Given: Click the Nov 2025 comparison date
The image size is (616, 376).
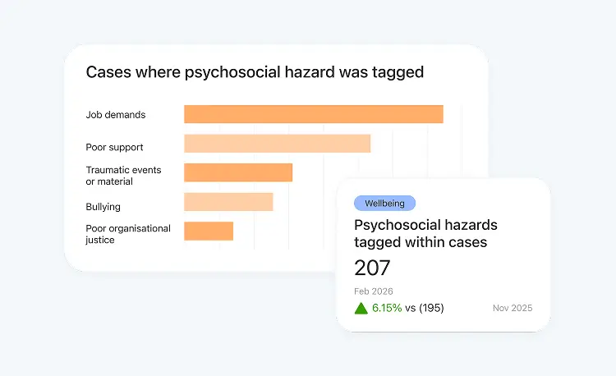Looking at the screenshot, I should tap(513, 308).
